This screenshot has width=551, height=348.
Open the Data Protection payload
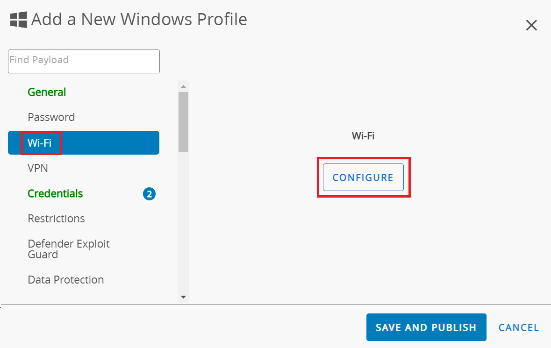point(65,280)
